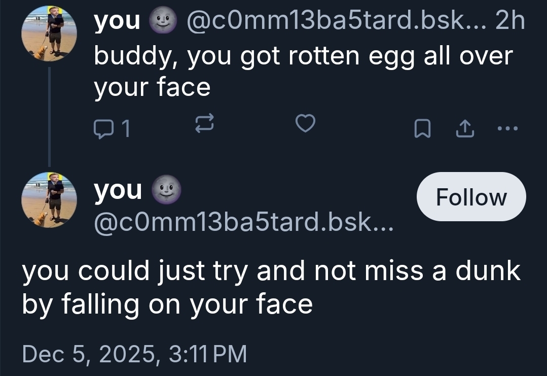Click the moon emoji left of Follow
Image resolution: width=547 pixels, height=376 pixels.
166,190
